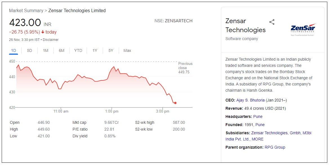Open the Pune headquarters link

258,116
